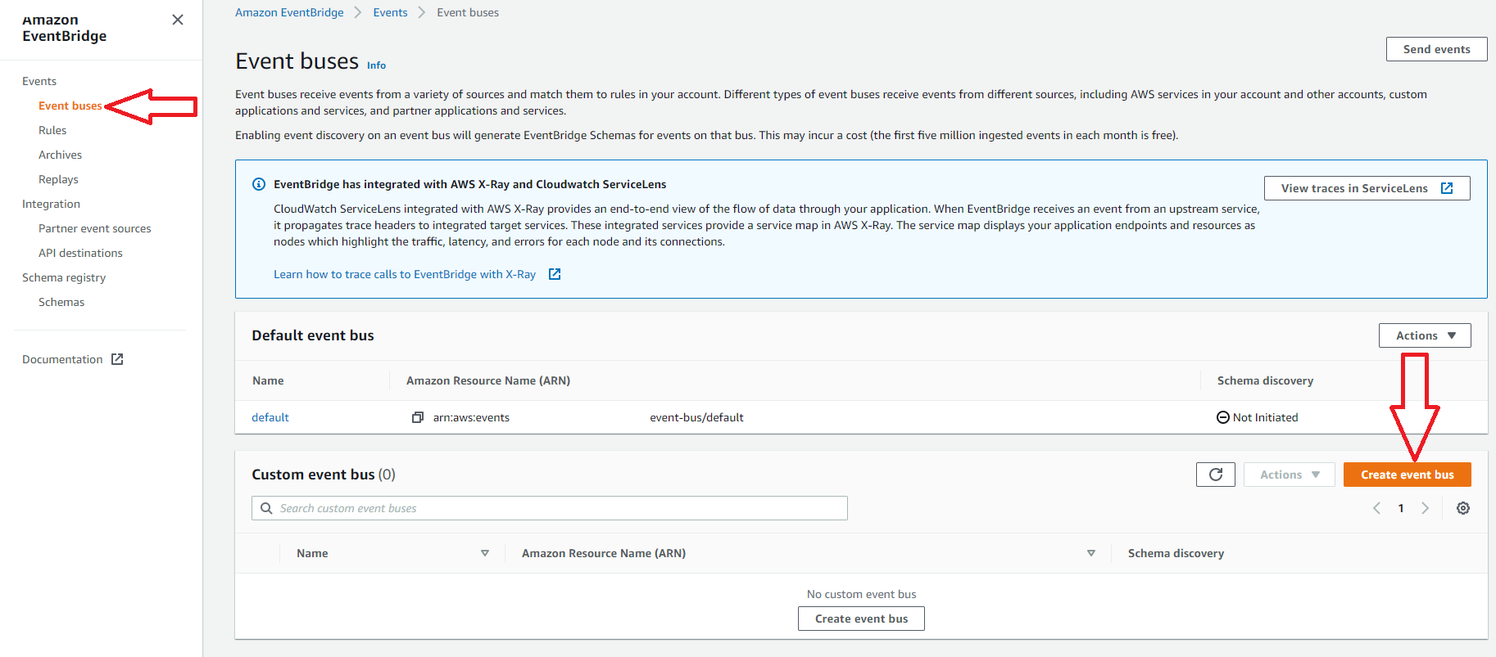Click the default bus ARN text
This screenshot has width=1496, height=657.
click(471, 417)
